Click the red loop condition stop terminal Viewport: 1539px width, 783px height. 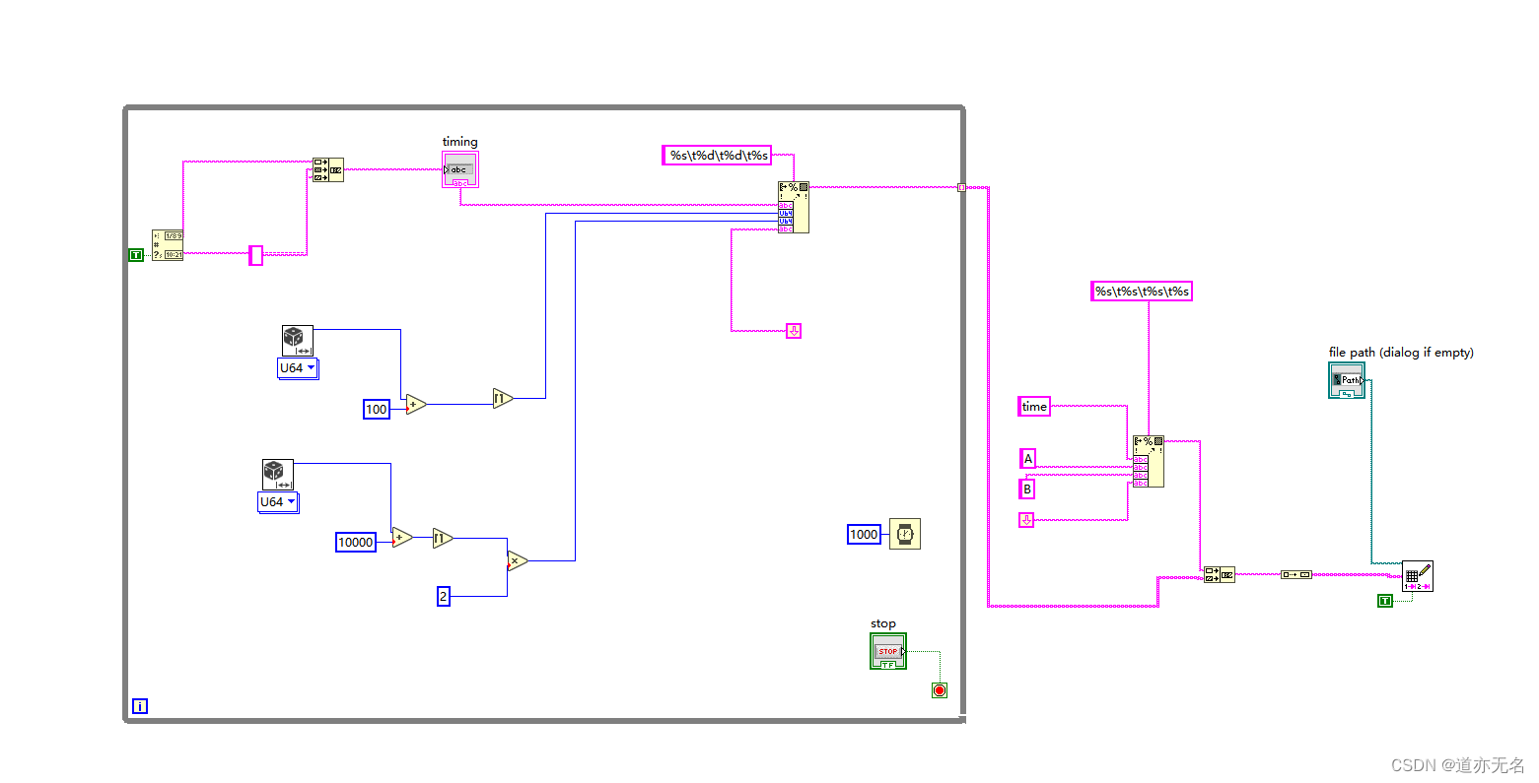point(938,690)
